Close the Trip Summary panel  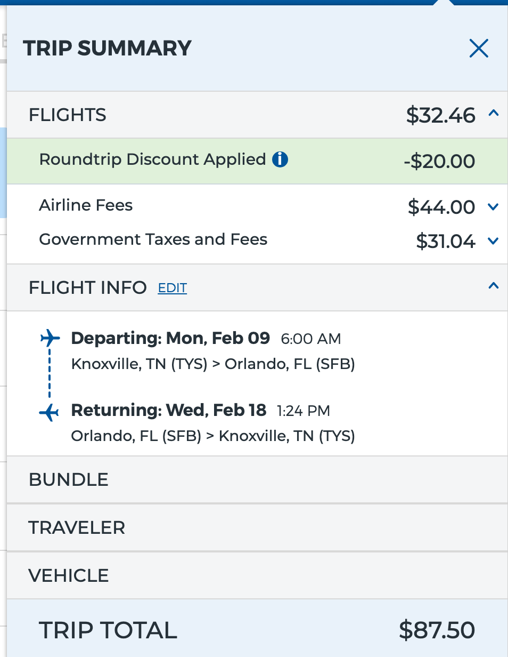tap(478, 48)
